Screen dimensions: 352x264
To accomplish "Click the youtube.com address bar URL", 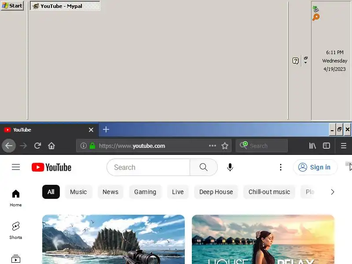I will coord(132,146).
